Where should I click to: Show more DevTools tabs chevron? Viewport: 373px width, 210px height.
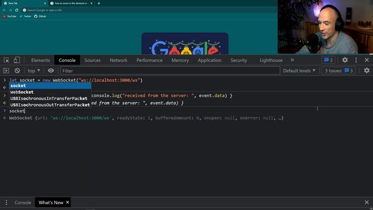pyautogui.click(x=292, y=60)
